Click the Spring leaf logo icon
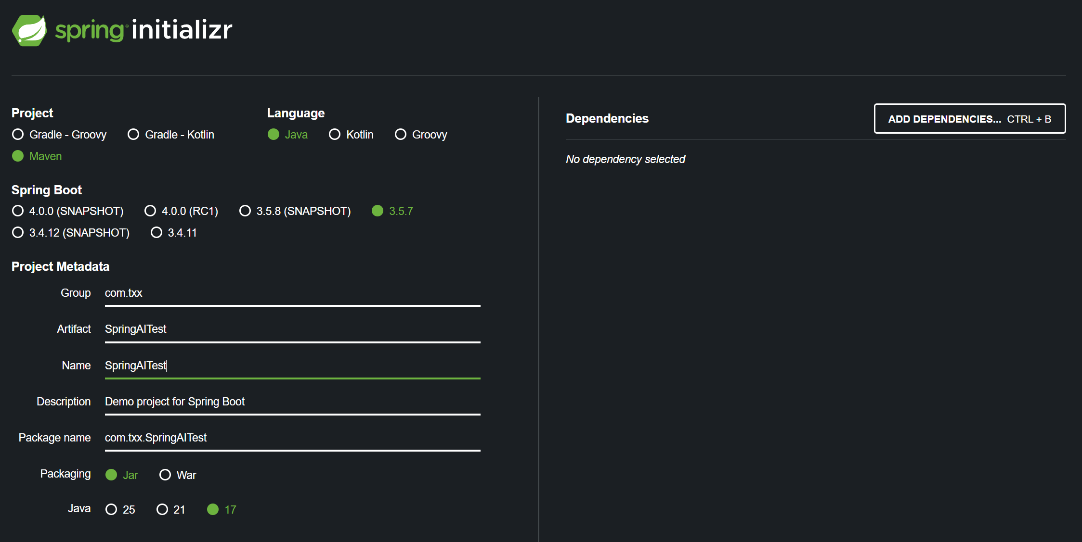Screen dimensions: 1082x542 click(x=29, y=30)
